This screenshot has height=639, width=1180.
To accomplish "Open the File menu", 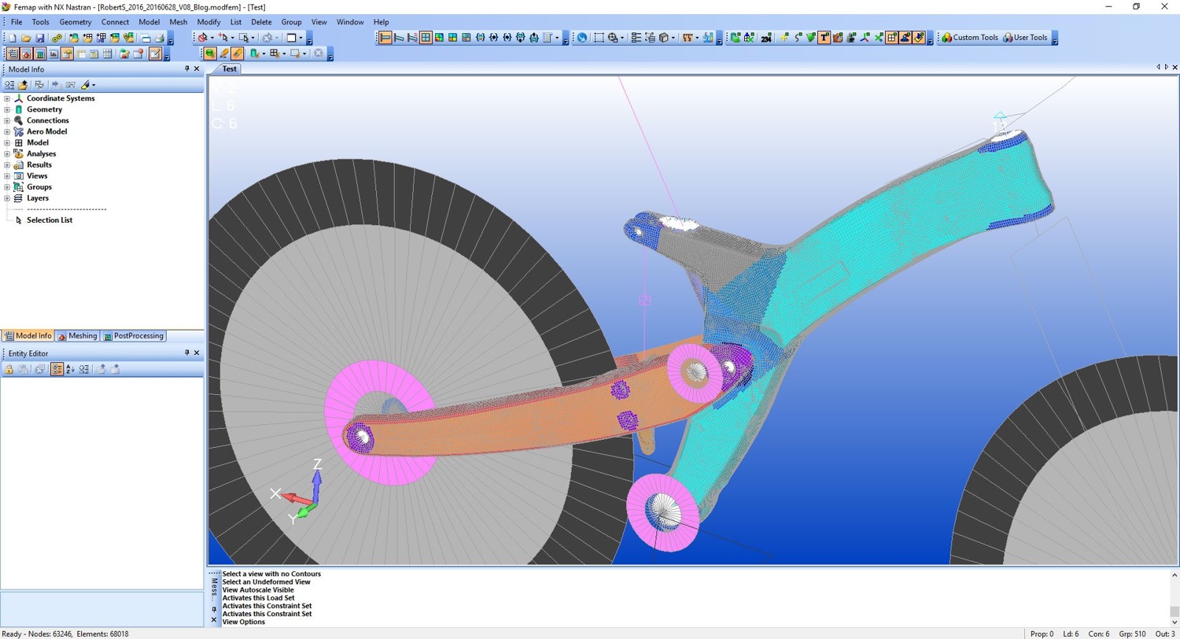I will pyautogui.click(x=17, y=22).
